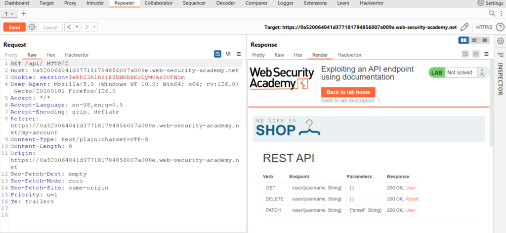Click User link in GET row

[410, 188]
